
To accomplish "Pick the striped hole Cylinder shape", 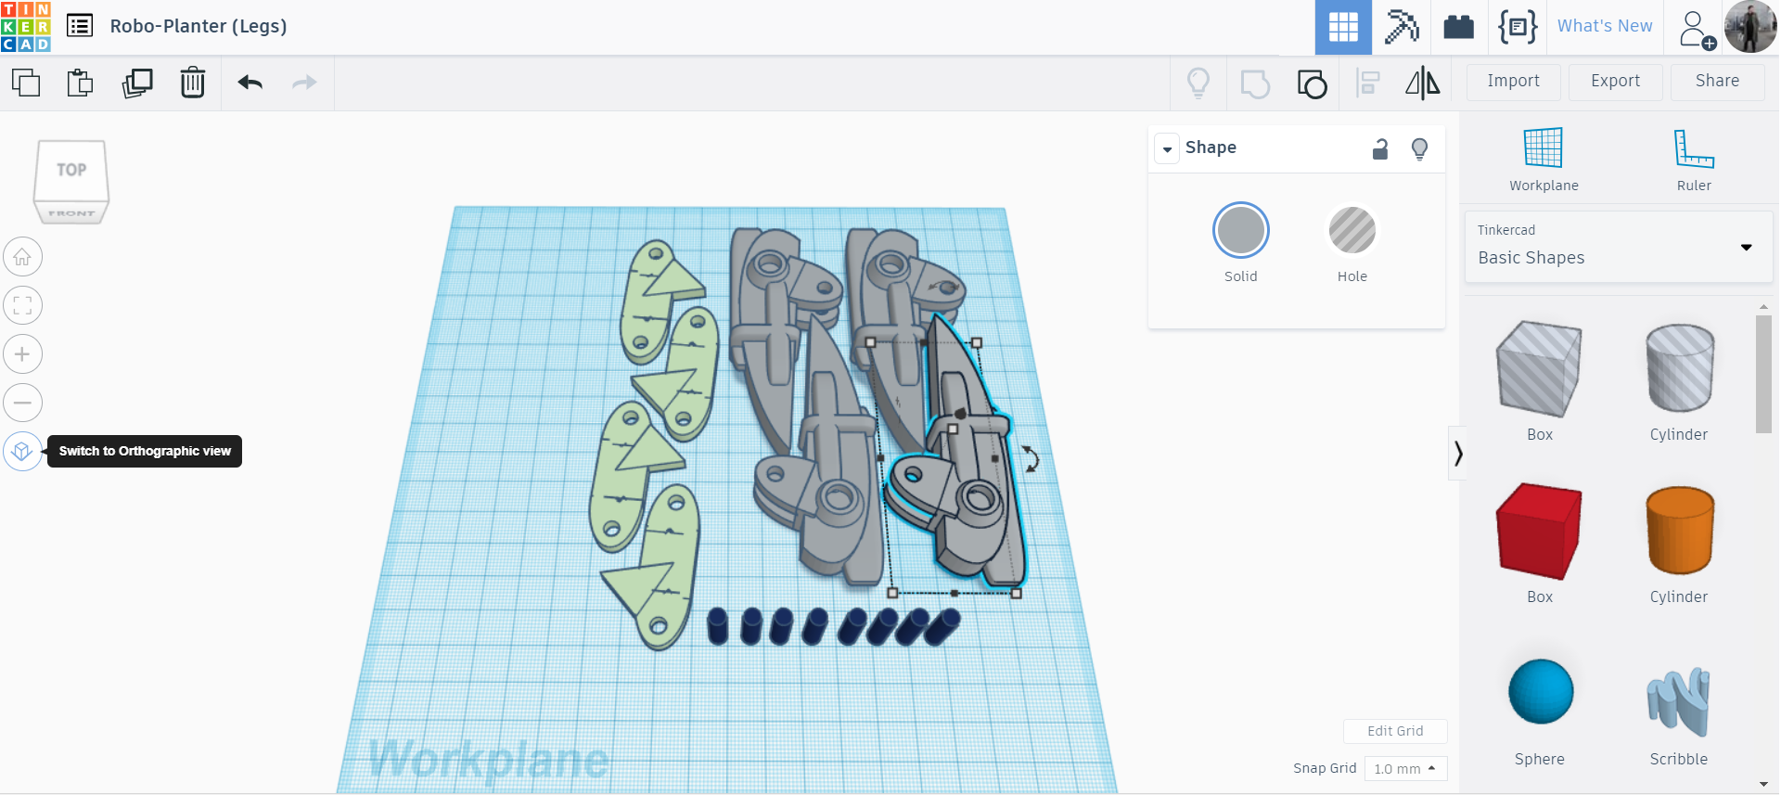I will tap(1680, 369).
